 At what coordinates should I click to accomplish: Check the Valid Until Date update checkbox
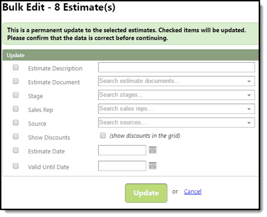click(16, 166)
